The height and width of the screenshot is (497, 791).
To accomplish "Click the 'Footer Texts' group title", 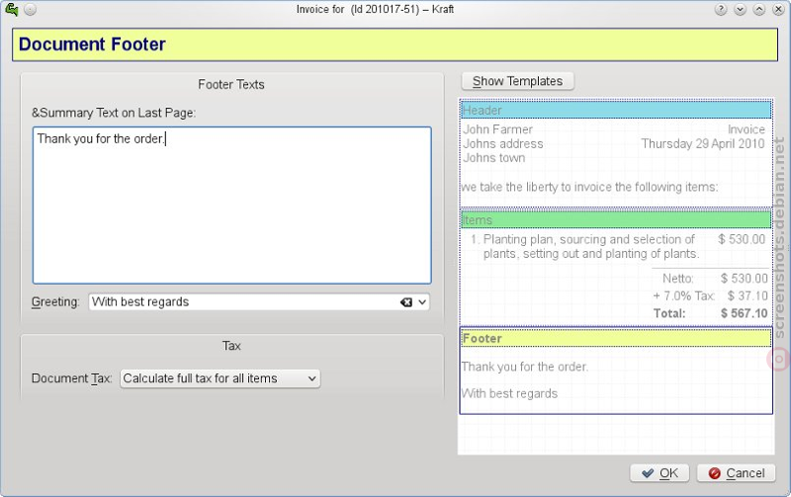I will (231, 84).
